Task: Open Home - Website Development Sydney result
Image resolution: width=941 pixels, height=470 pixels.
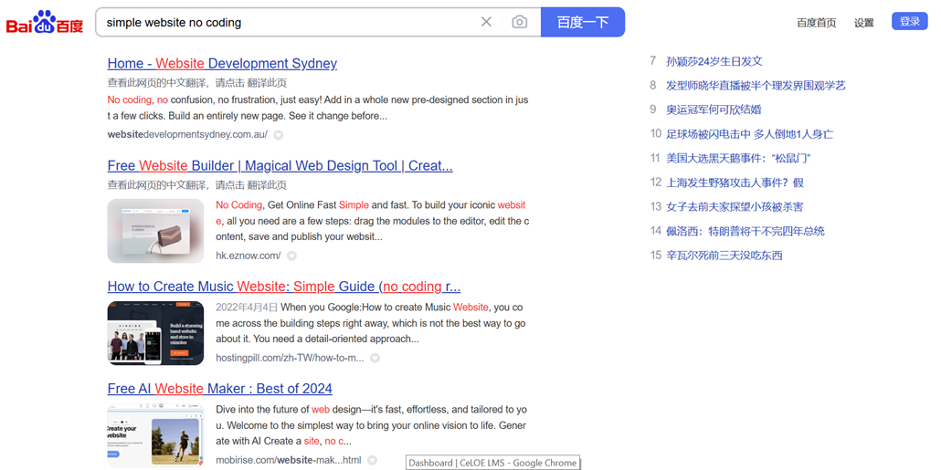Action: (222, 64)
